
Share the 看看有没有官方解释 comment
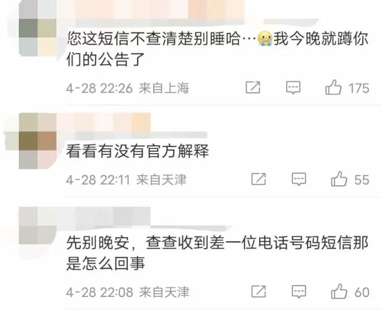258,179
